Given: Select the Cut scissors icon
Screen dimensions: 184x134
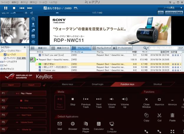Looking at the screenshot, I should [x=159, y=115].
